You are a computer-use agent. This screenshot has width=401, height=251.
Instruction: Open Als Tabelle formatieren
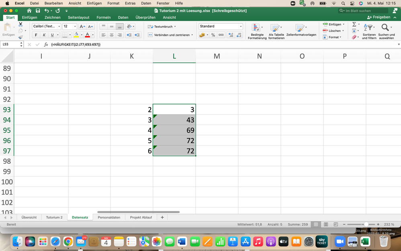(276, 31)
